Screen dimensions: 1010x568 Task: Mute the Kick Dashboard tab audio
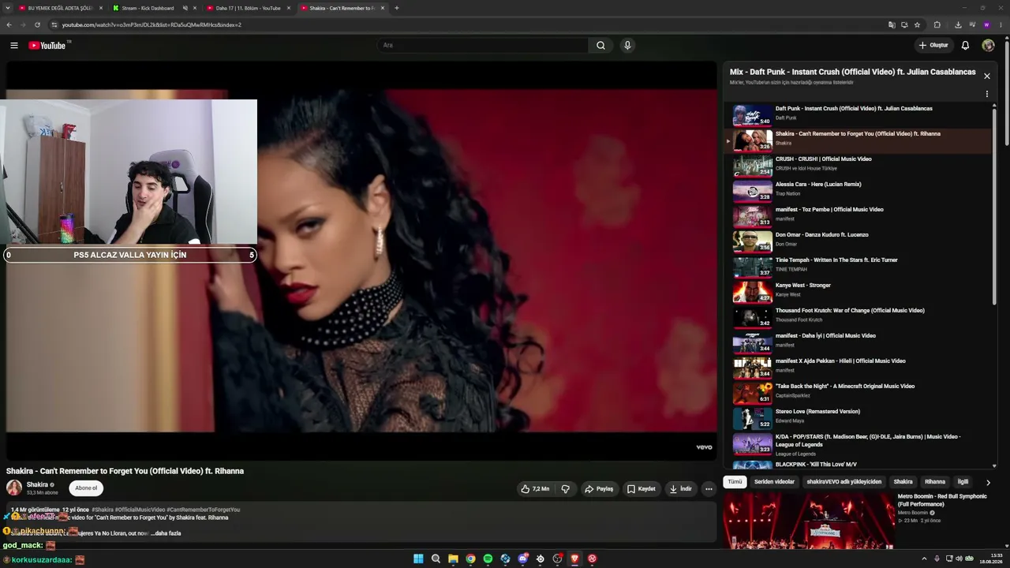coord(185,8)
